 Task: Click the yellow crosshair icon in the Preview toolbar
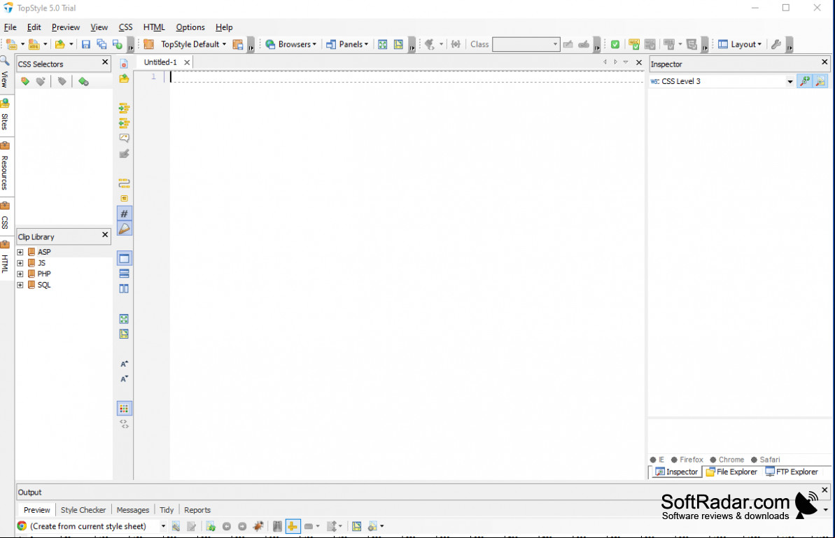[293, 526]
